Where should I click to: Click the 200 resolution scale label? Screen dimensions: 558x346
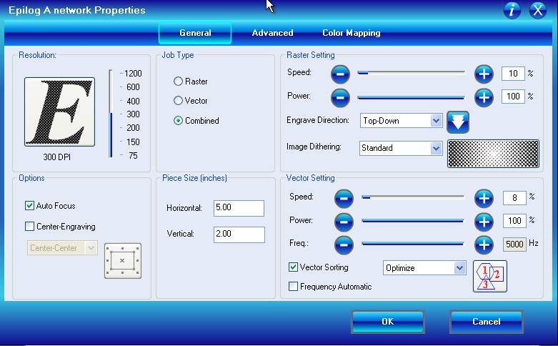[x=133, y=128]
